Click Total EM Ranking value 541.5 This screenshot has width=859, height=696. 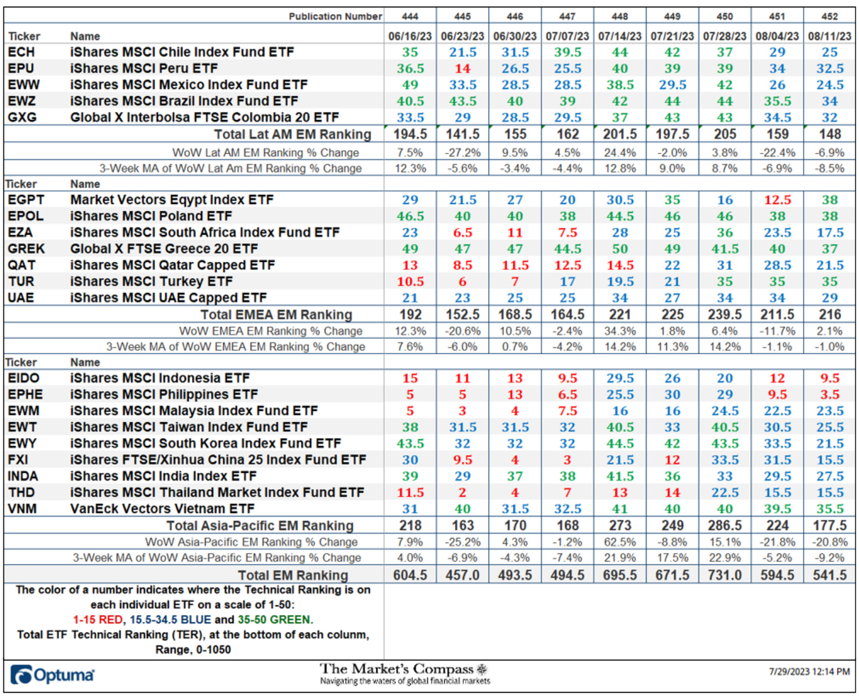830,576
